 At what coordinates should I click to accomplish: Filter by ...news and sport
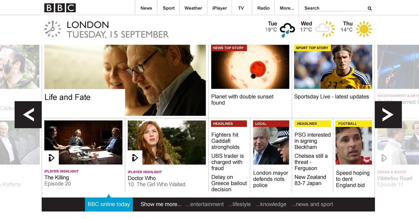pyautogui.click(x=312, y=204)
